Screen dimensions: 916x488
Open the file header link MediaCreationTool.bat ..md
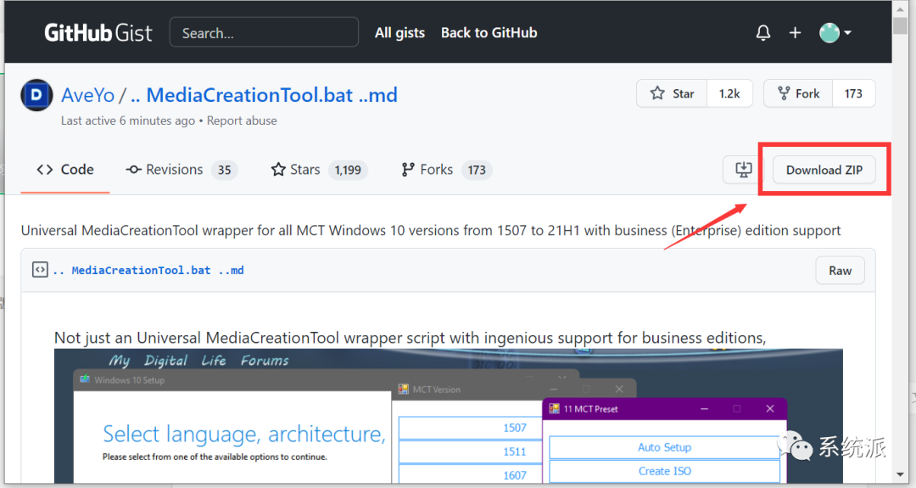tap(148, 270)
